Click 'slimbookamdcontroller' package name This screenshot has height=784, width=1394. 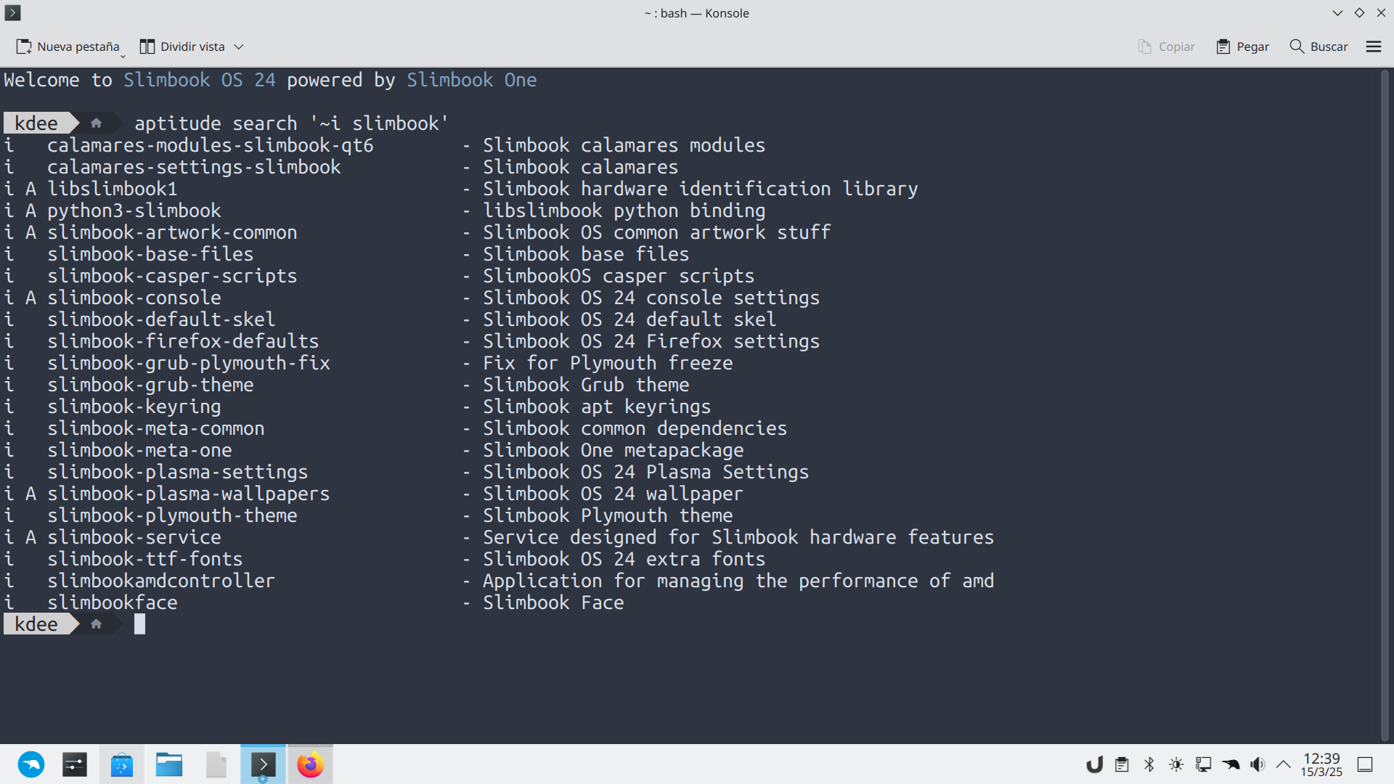click(161, 581)
